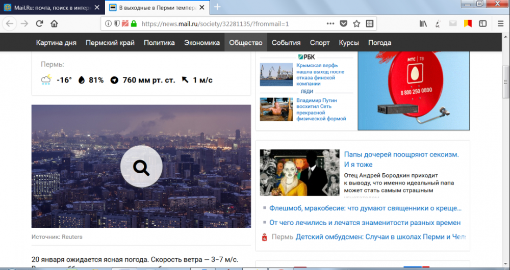Open the Политика section
The height and width of the screenshot is (270, 510).
pos(159,43)
